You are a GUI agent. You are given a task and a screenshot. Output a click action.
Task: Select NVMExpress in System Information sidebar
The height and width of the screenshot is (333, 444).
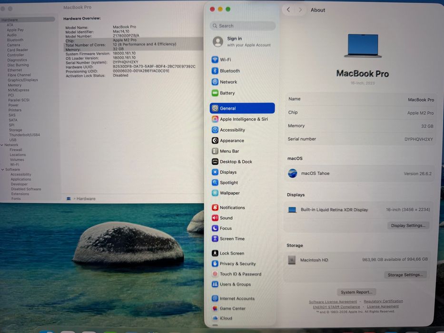[19, 90]
